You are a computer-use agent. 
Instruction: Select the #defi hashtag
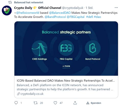90,17
